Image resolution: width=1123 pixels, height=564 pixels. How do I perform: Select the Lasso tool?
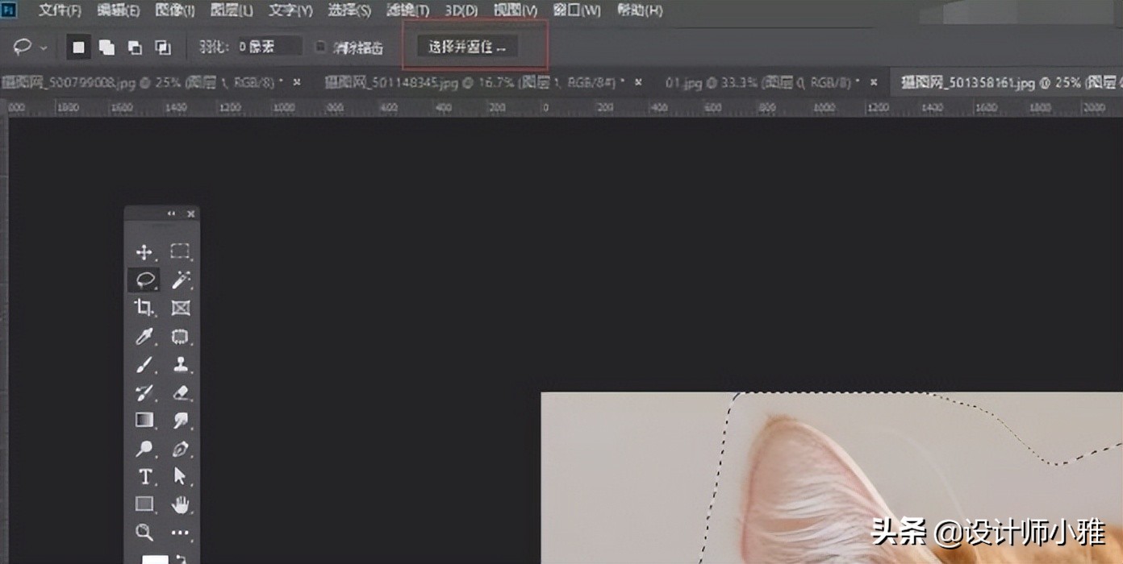[x=146, y=279]
